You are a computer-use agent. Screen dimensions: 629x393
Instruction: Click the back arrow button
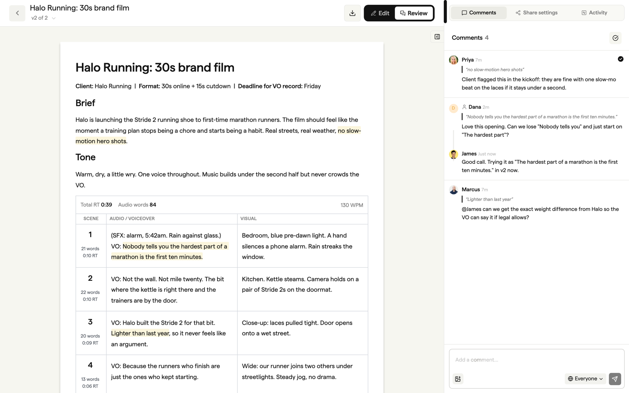pyautogui.click(x=17, y=13)
